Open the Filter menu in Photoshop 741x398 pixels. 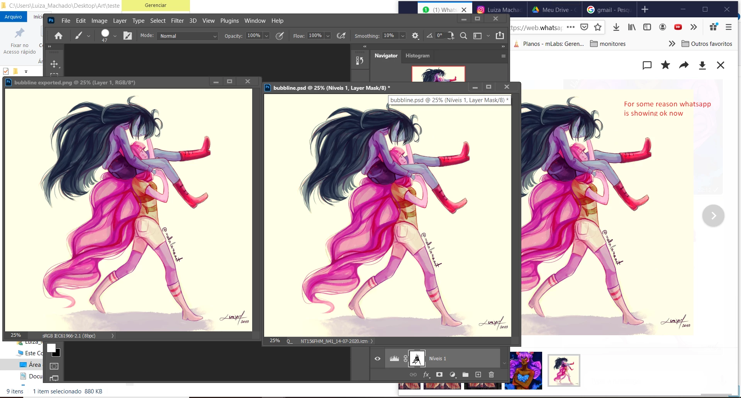tap(177, 21)
